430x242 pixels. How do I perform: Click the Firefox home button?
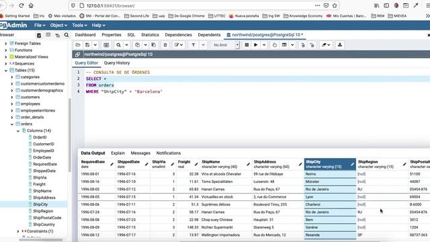tap(31, 5)
